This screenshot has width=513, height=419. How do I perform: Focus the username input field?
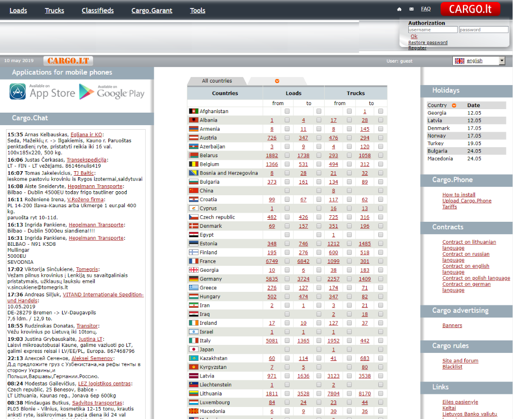pyautogui.click(x=432, y=30)
